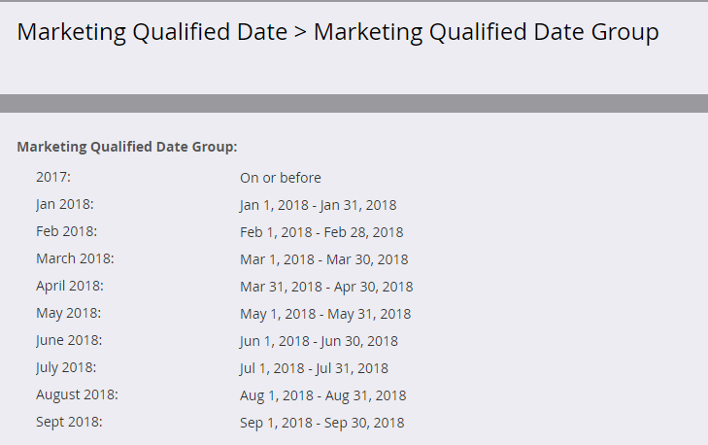Select the Feb 1, 2018 - Feb 28, 2018 range
This screenshot has width=708, height=445.
click(321, 232)
